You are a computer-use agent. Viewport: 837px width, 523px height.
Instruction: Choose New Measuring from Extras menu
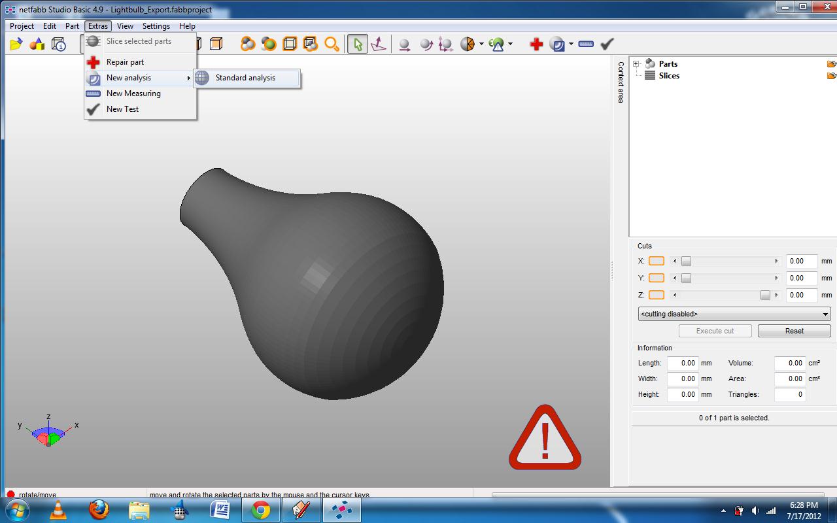tap(141, 93)
